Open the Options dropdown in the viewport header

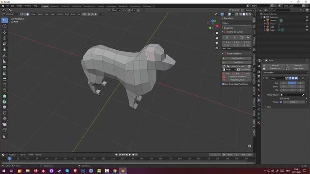pyautogui.click(x=249, y=10)
